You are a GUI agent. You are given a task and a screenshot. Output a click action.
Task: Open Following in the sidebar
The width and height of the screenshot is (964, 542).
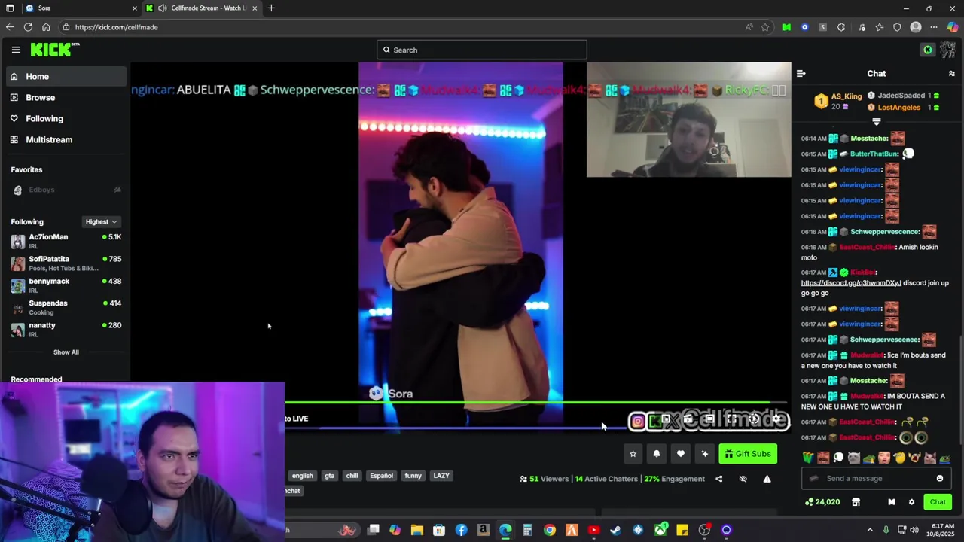coord(65,118)
